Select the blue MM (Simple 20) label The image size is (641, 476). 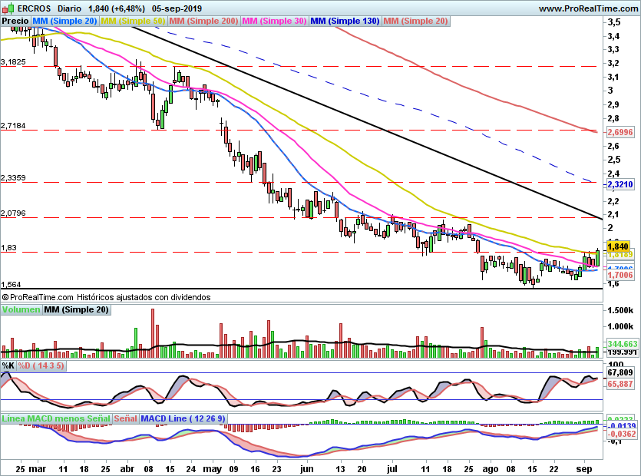(x=64, y=21)
